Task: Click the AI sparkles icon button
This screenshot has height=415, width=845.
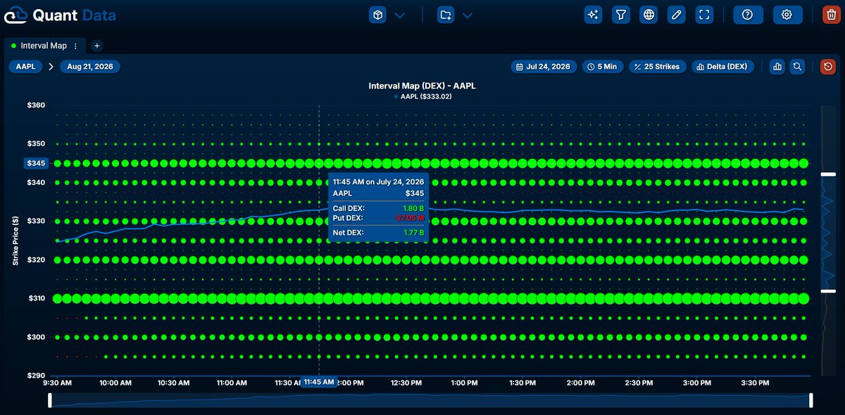Action: click(x=594, y=15)
